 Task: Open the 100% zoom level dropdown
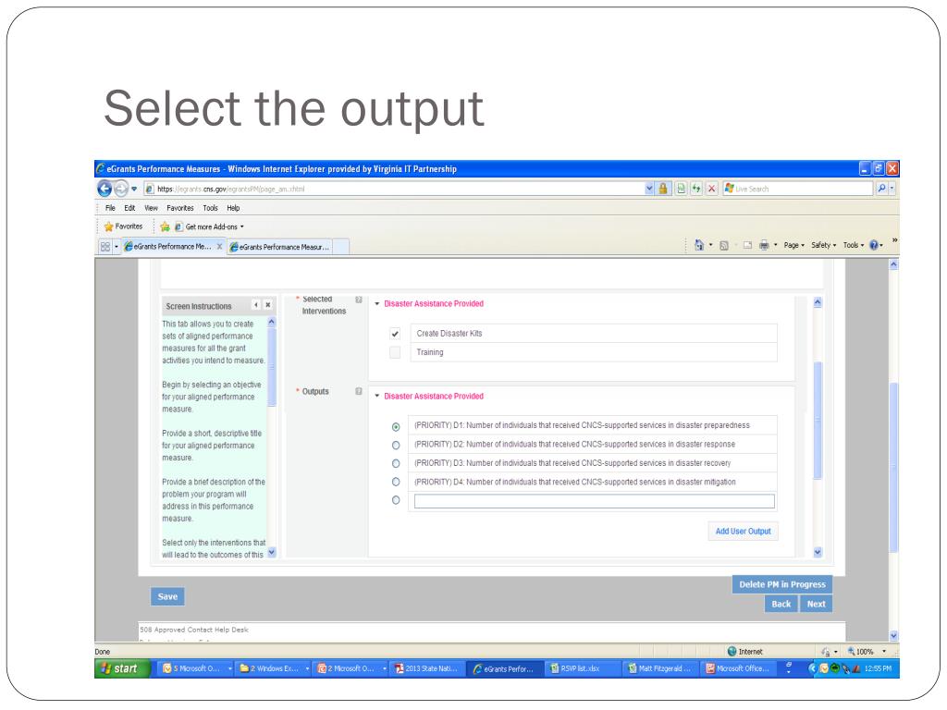[884, 652]
